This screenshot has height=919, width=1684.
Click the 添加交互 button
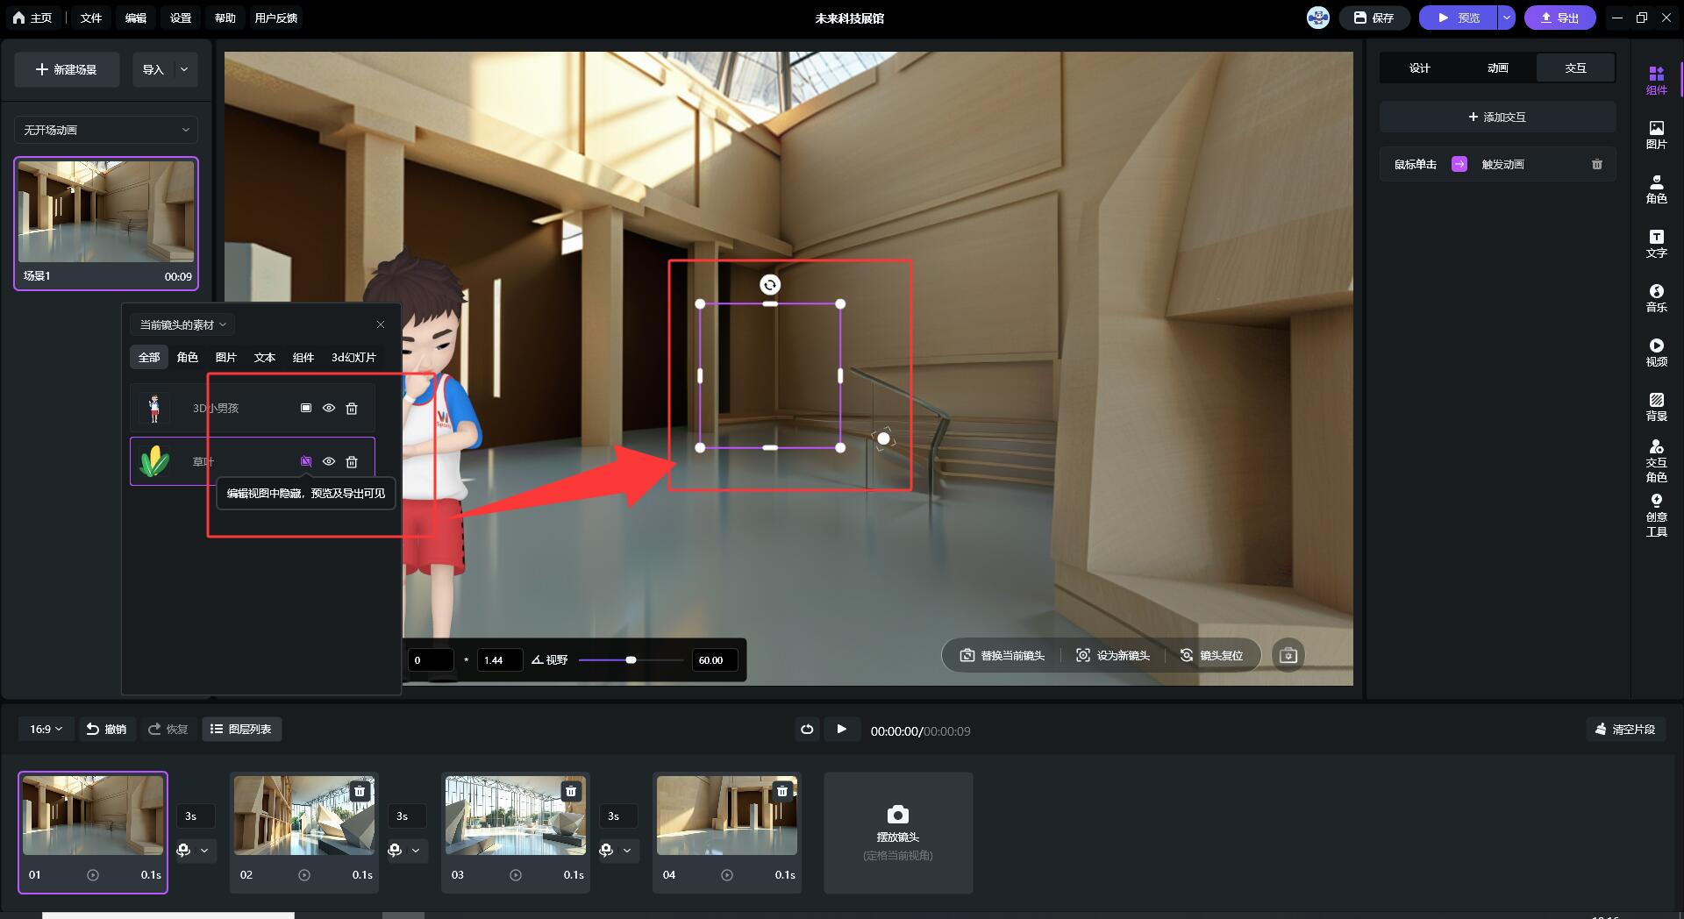point(1497,117)
